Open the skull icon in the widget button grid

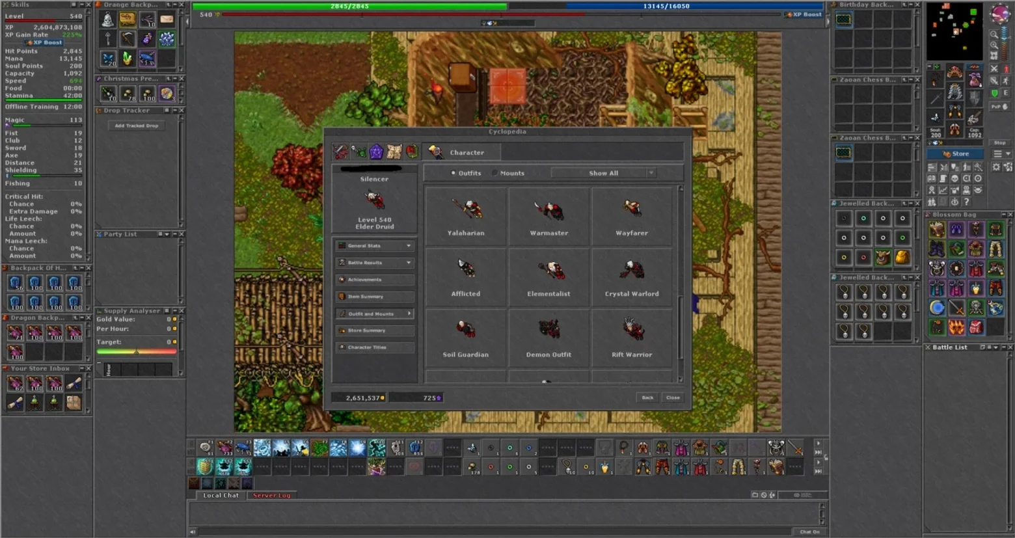954,178
